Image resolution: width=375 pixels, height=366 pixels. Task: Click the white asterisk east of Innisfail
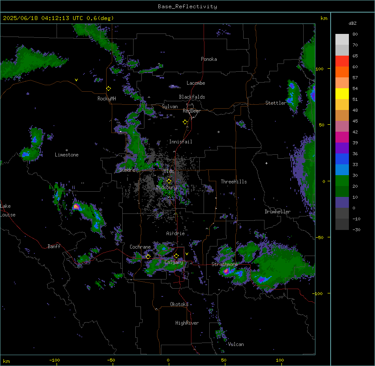click(x=218, y=132)
